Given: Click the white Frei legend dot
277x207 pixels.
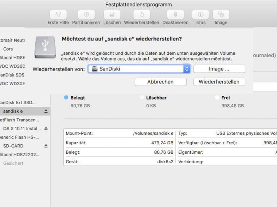Looking at the screenshot, I should (217, 97).
